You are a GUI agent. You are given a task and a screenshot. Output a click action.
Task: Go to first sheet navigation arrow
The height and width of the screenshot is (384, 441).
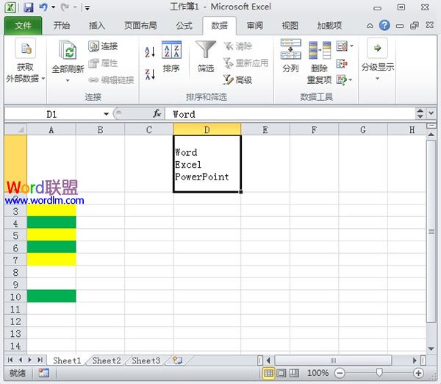click(10, 360)
